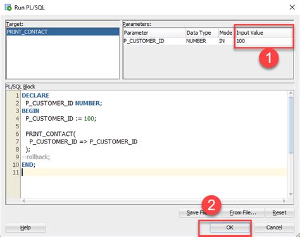The height and width of the screenshot is (237, 300).
Task: Select the P_CUSTOMER_ID parameter cell
Action: [x=154, y=41]
